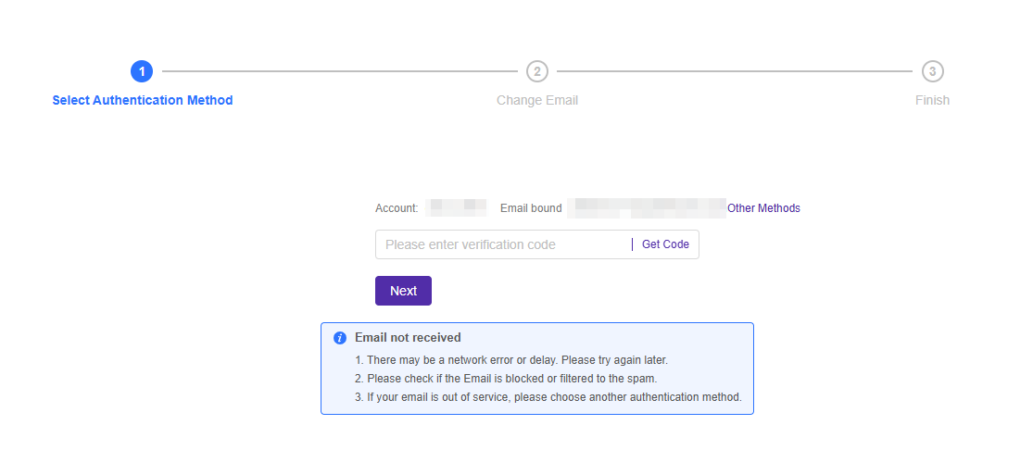
Task: Click the blurred bound email address
Action: [647, 207]
